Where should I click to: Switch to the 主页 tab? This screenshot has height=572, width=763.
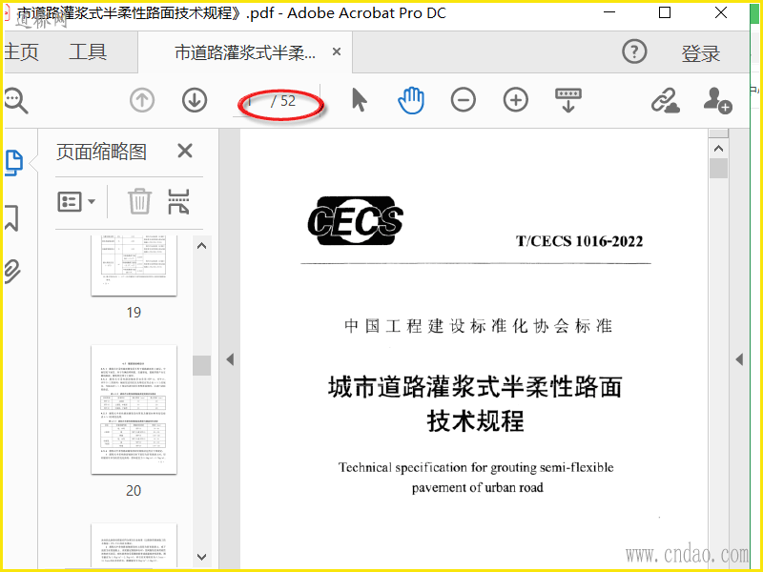(20, 51)
